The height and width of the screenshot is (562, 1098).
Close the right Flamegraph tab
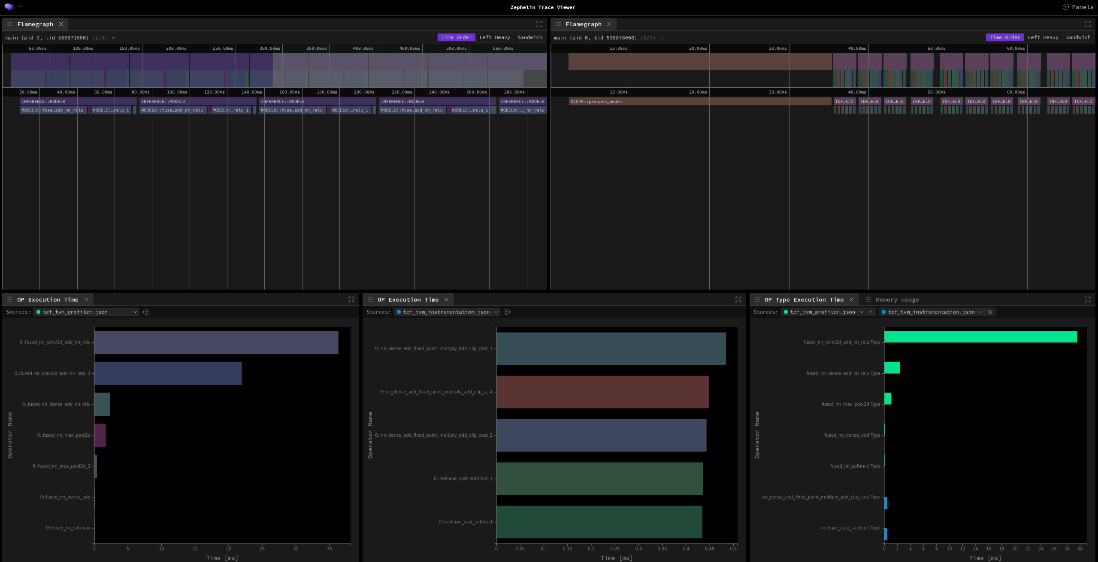click(x=609, y=24)
